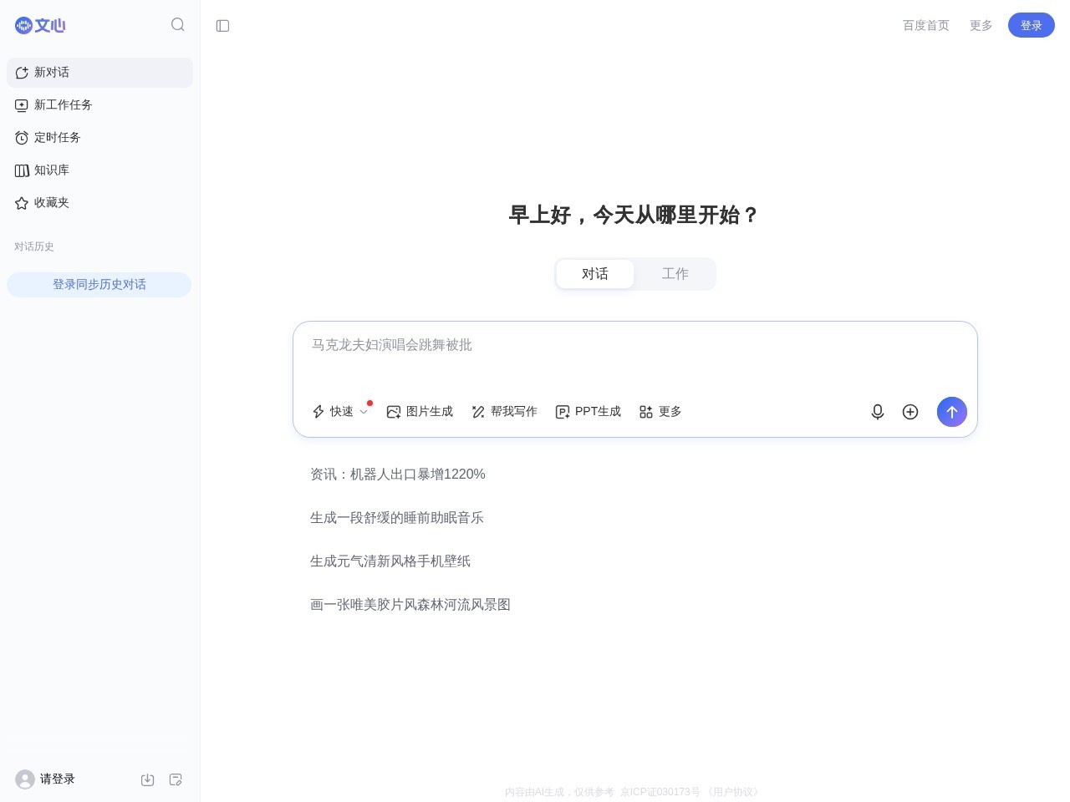Open 更多 tools in input box
Viewport: 1070px width, 802px height.
(x=660, y=412)
